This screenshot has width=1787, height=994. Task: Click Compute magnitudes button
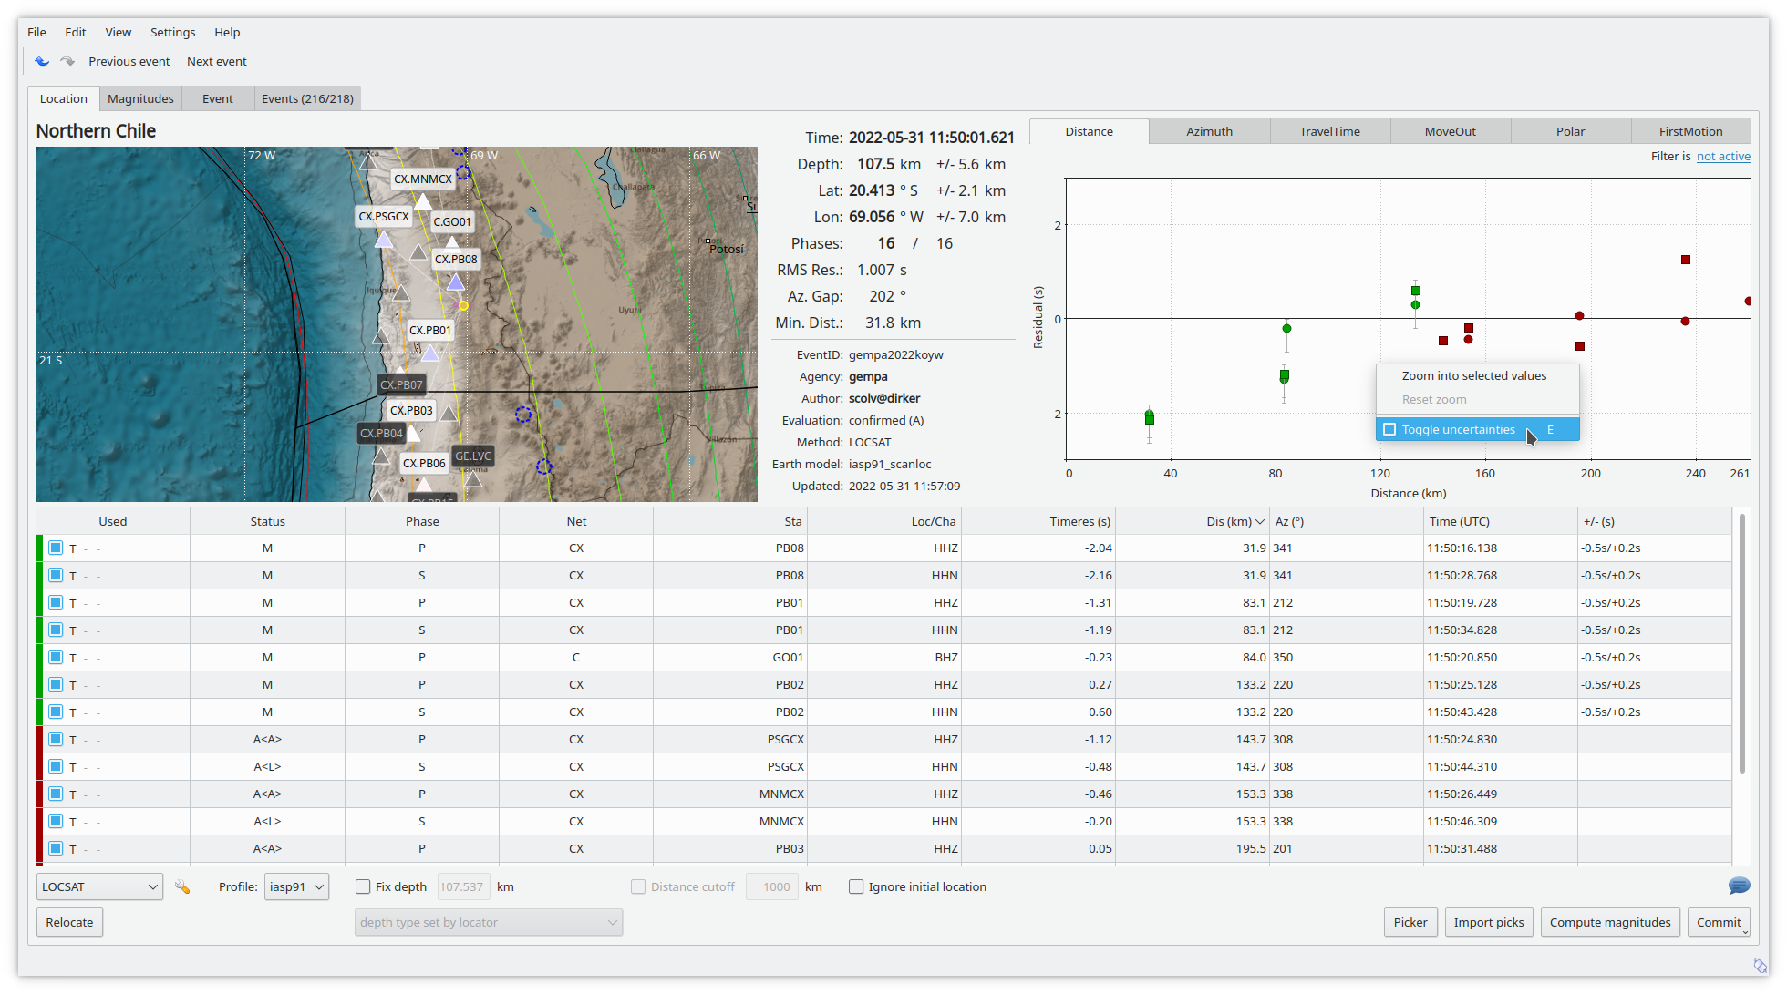[x=1610, y=922]
